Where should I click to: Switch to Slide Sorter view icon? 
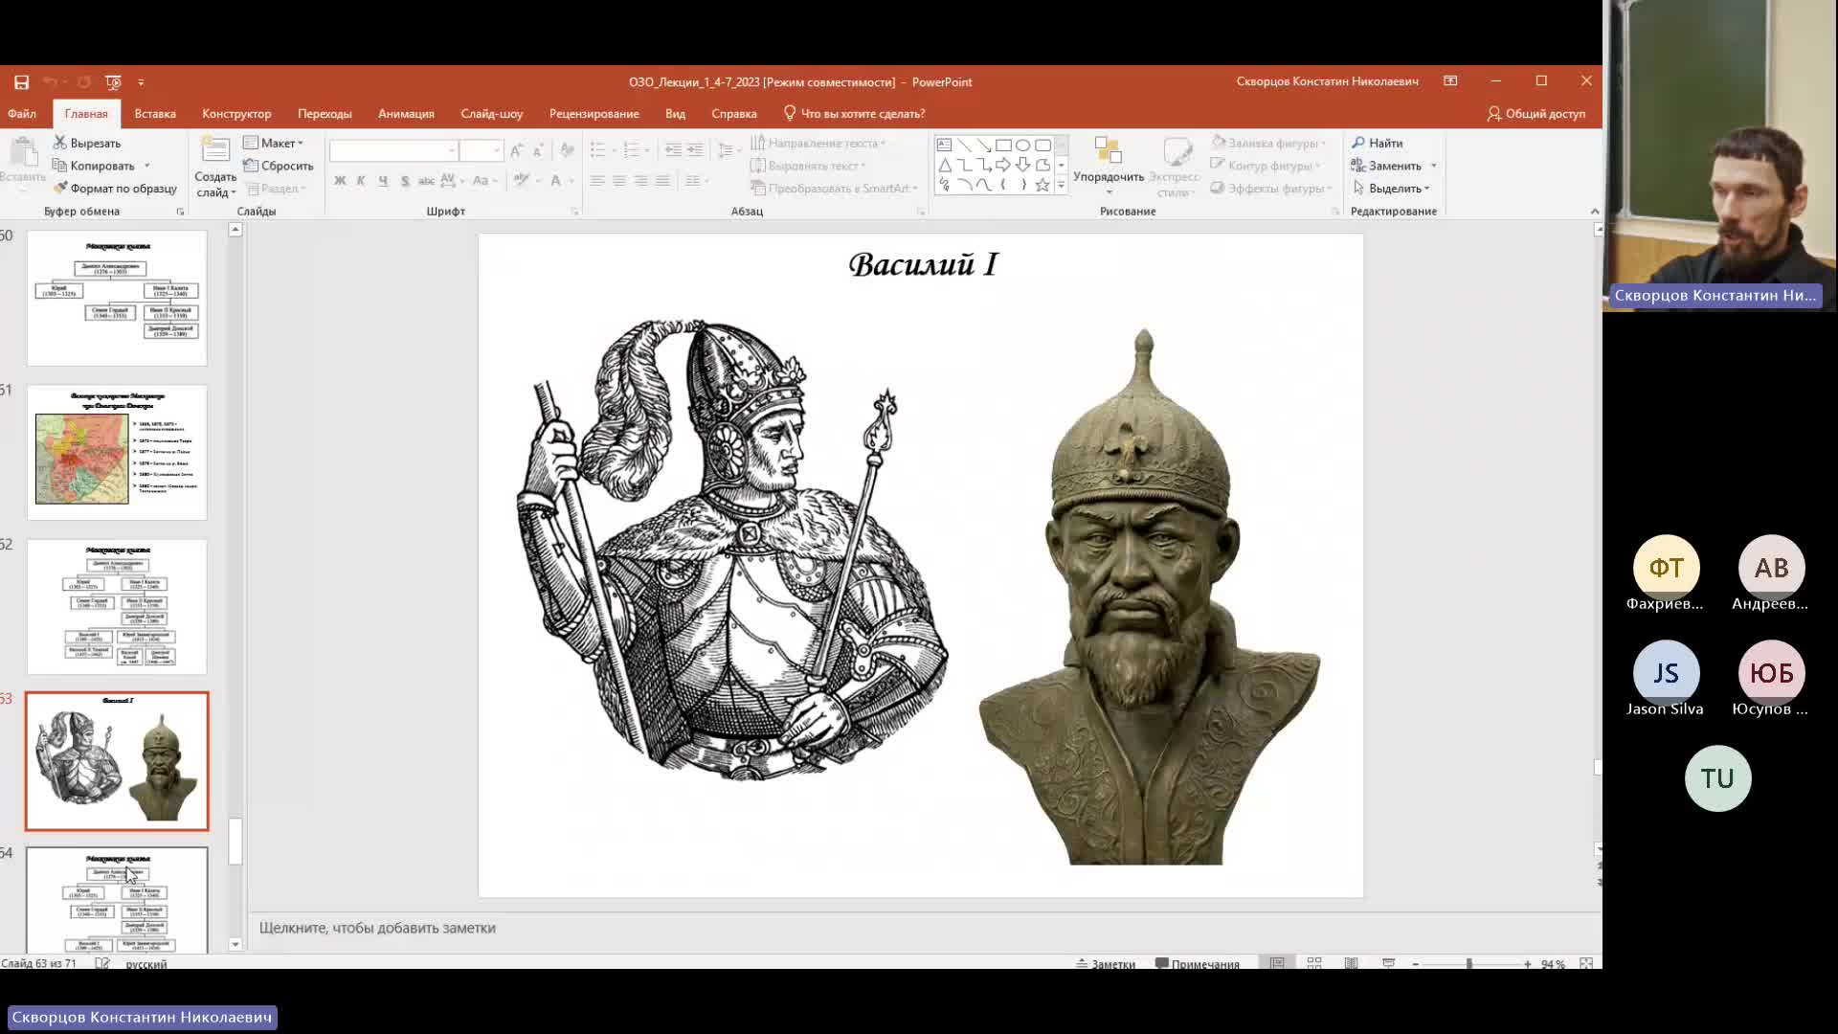click(1314, 963)
